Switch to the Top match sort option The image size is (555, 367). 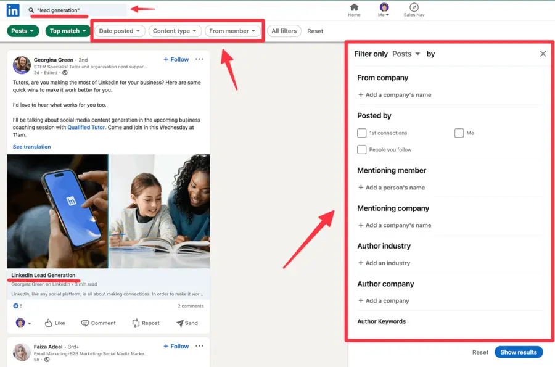click(x=67, y=30)
